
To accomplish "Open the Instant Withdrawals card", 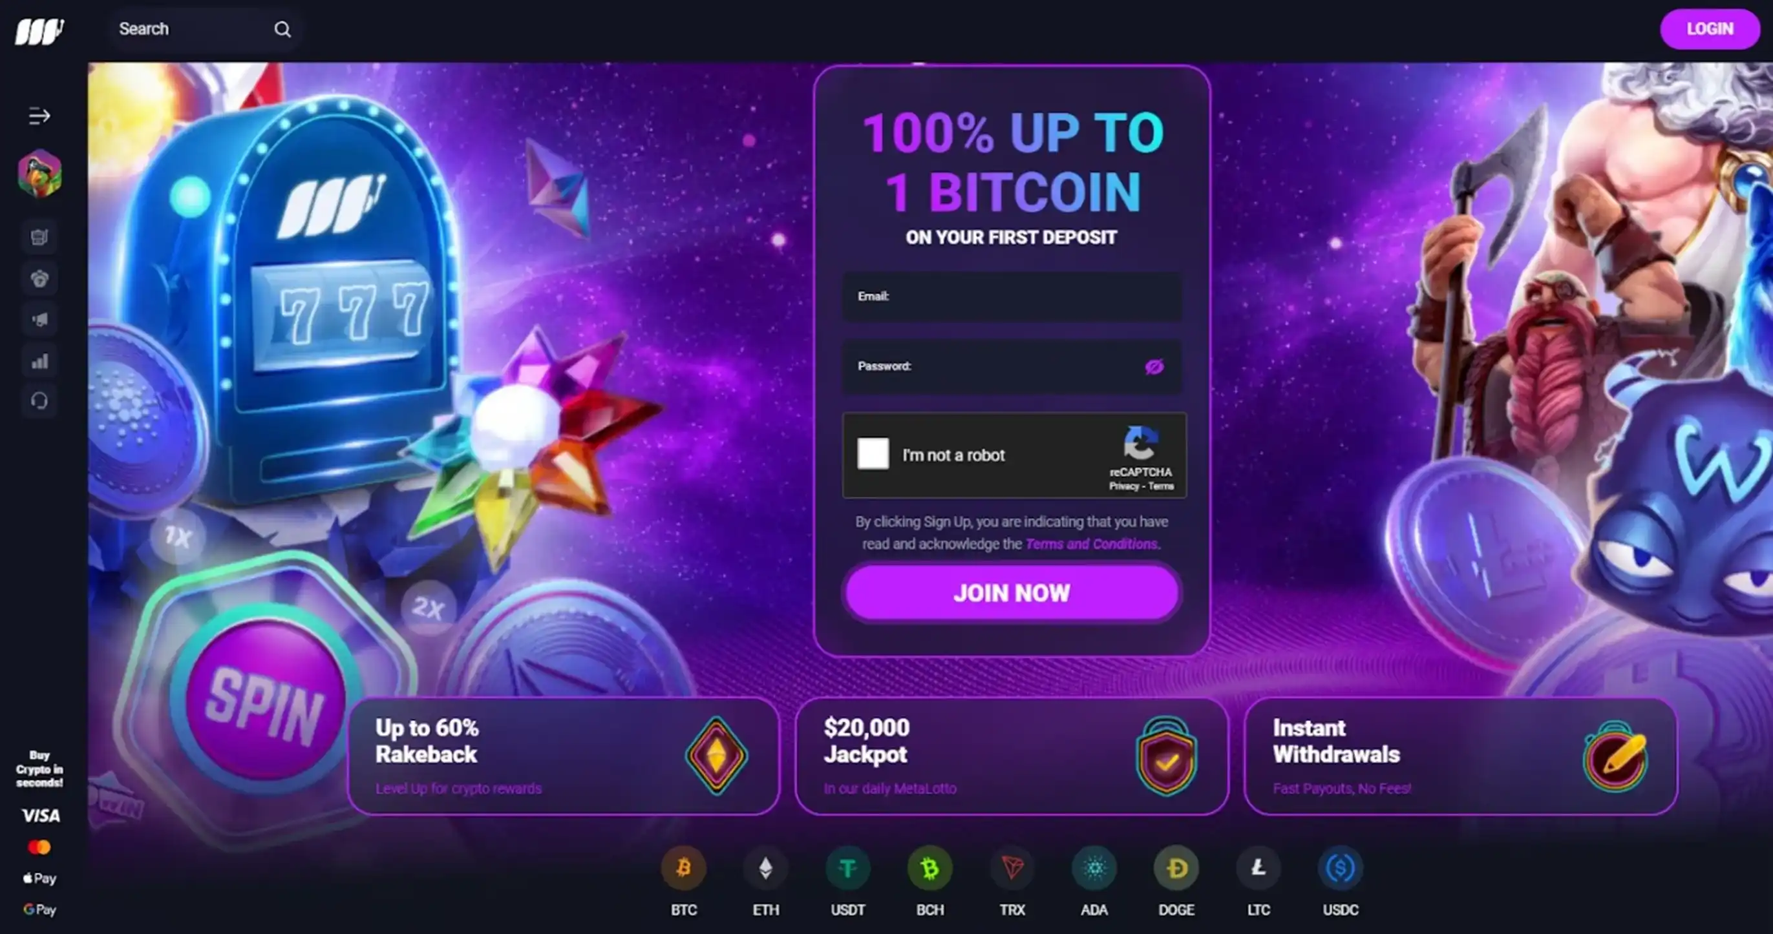I will point(1461,756).
